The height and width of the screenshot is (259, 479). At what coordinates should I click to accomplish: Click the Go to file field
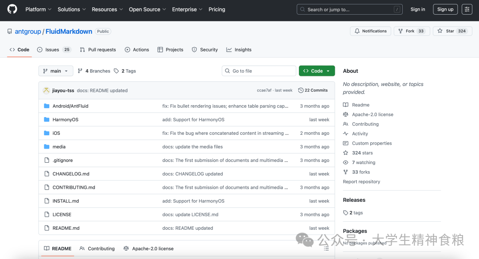[x=259, y=71]
